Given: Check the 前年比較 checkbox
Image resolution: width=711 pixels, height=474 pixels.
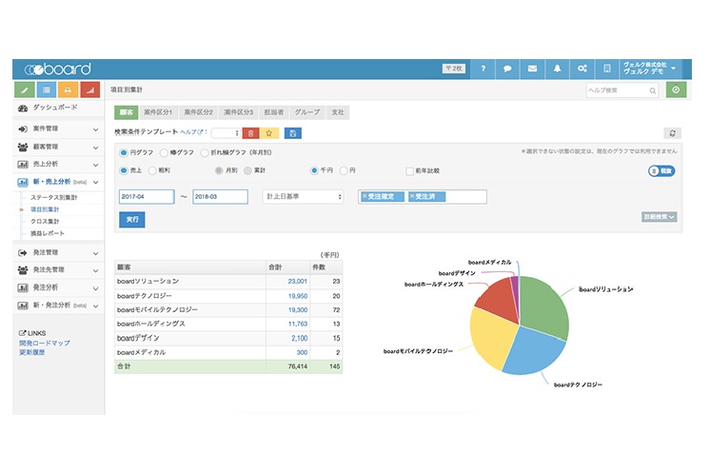Looking at the screenshot, I should (x=409, y=170).
